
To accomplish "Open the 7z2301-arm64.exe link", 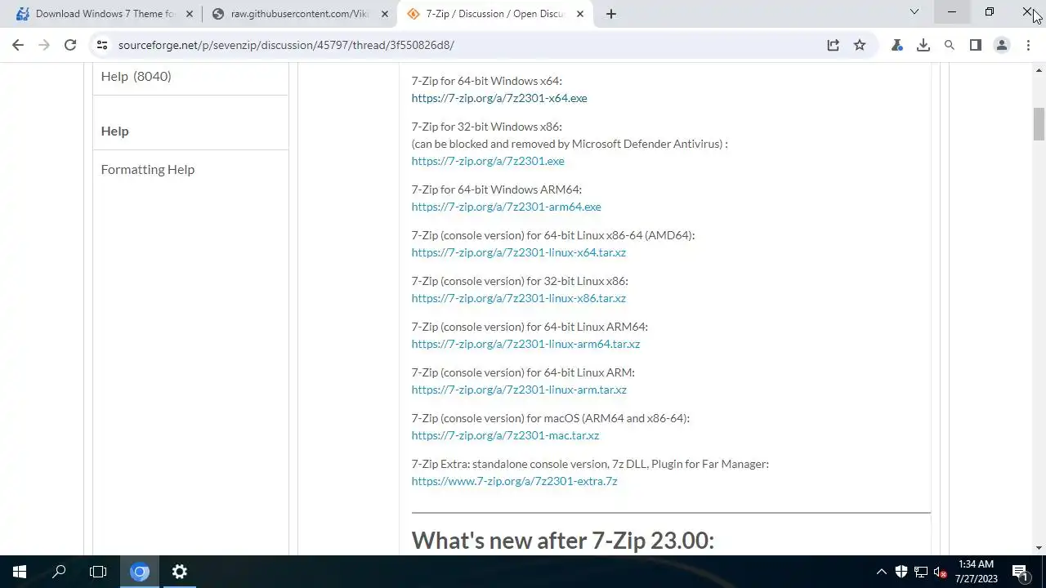I will (506, 207).
